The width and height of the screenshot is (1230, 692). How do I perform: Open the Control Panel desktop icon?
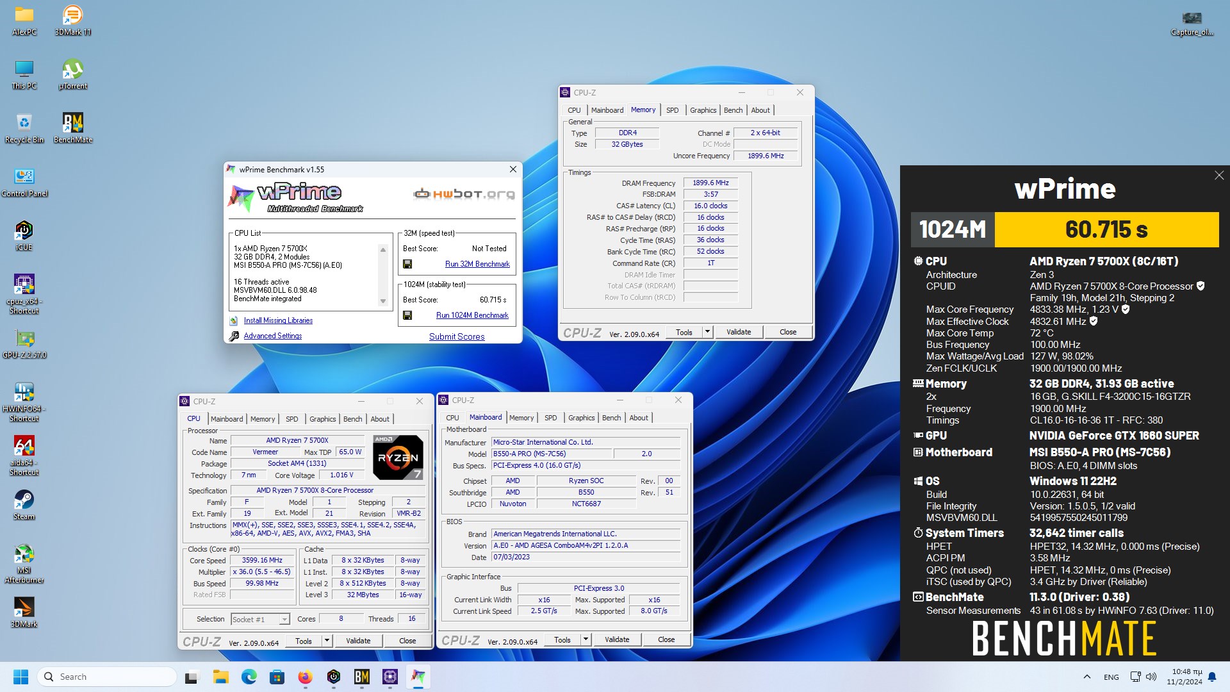coord(24,181)
